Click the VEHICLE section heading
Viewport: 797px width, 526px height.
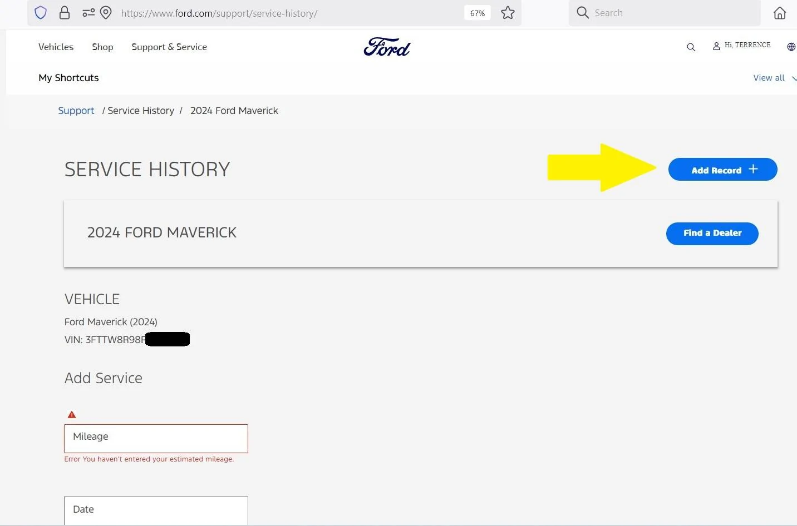[x=92, y=299]
